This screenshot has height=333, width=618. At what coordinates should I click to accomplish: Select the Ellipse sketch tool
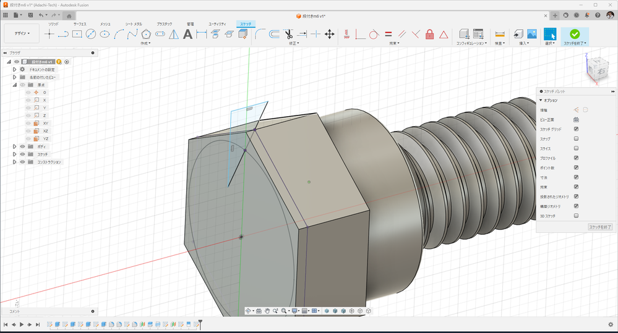tap(105, 34)
